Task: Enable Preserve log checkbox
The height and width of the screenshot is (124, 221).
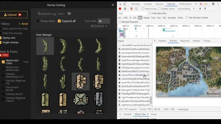Action: click(143, 9)
